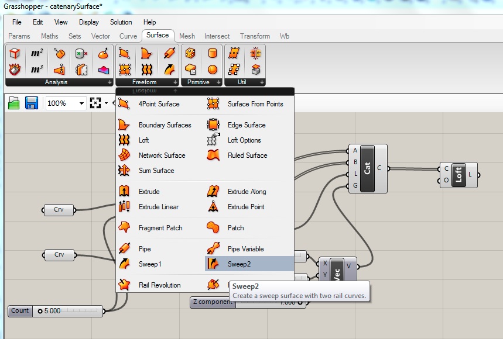503x339 pixels.
Task: Open the Edit menu
Action: click(x=37, y=22)
